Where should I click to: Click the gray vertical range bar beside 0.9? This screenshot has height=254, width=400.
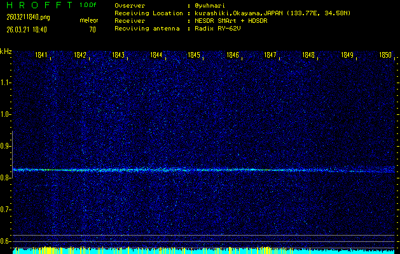pos(12,154)
